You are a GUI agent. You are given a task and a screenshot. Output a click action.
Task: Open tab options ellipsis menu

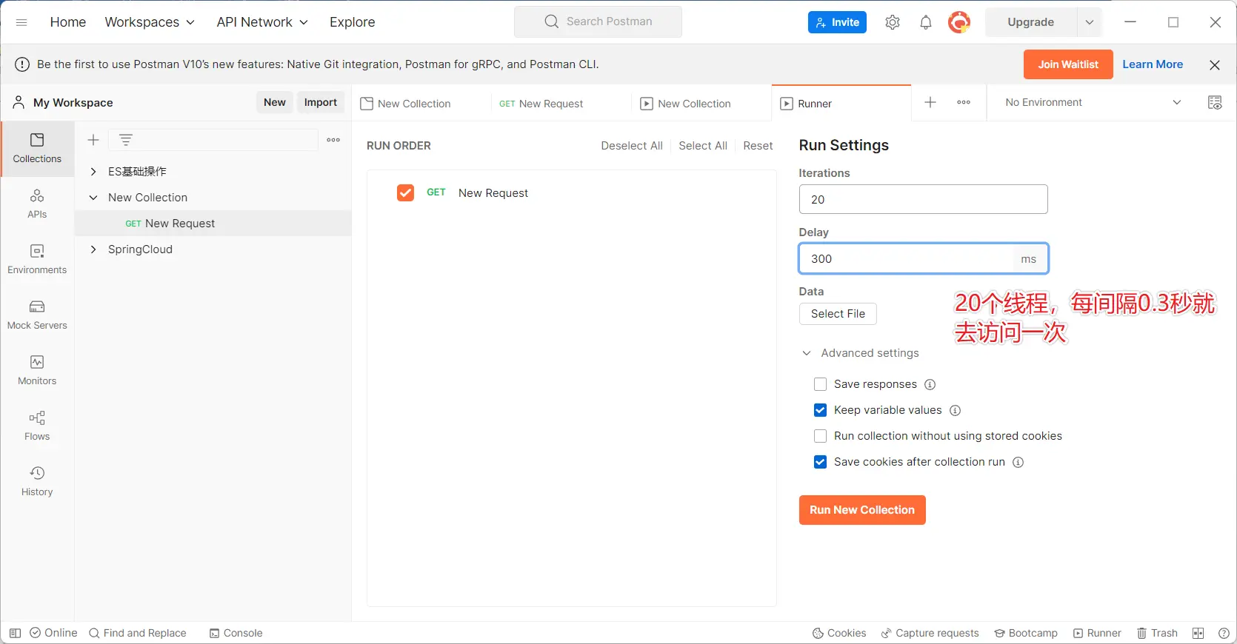click(964, 102)
